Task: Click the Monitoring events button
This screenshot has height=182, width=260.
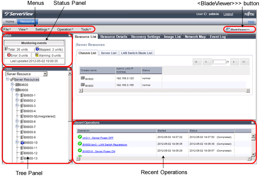Action: 34,43
